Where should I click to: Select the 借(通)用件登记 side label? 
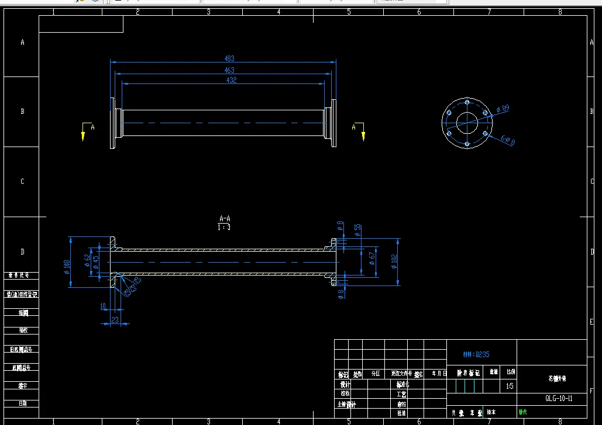pos(22,294)
